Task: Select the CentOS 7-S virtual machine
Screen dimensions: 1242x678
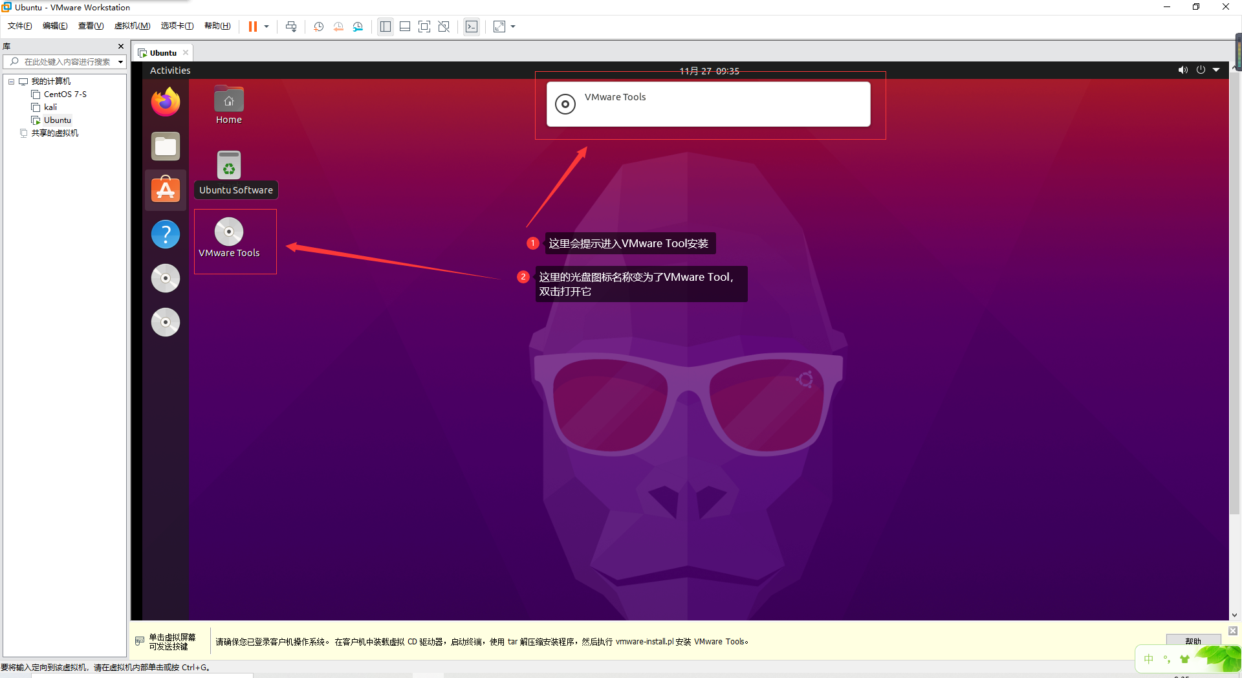Action: click(x=65, y=94)
